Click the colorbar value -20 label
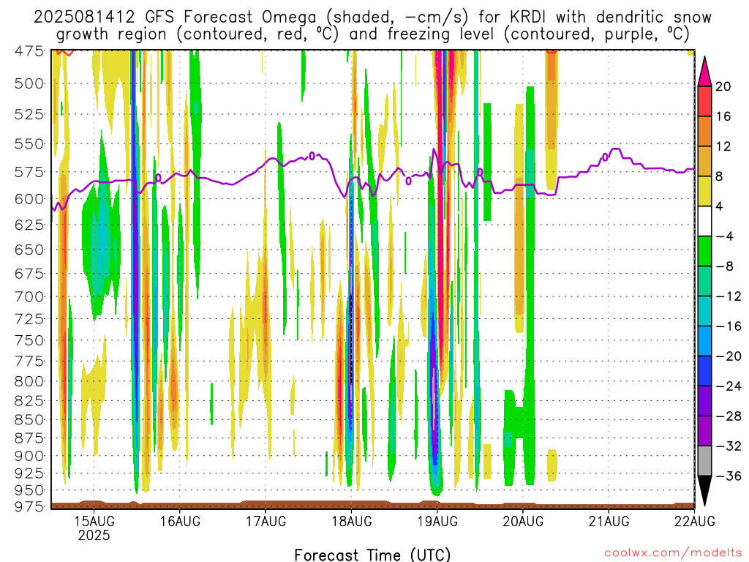 pos(729,356)
